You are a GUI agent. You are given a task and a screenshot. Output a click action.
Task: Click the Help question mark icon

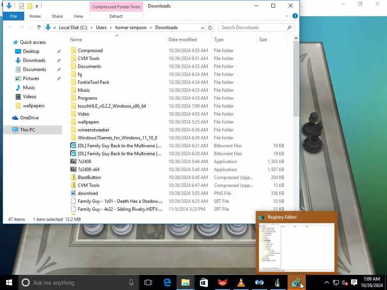[x=295, y=16]
